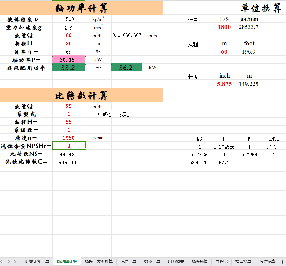Screen dimensions: 286x266
Task: Select the head H value 80 cell
Action: pyautogui.click(x=69, y=43)
